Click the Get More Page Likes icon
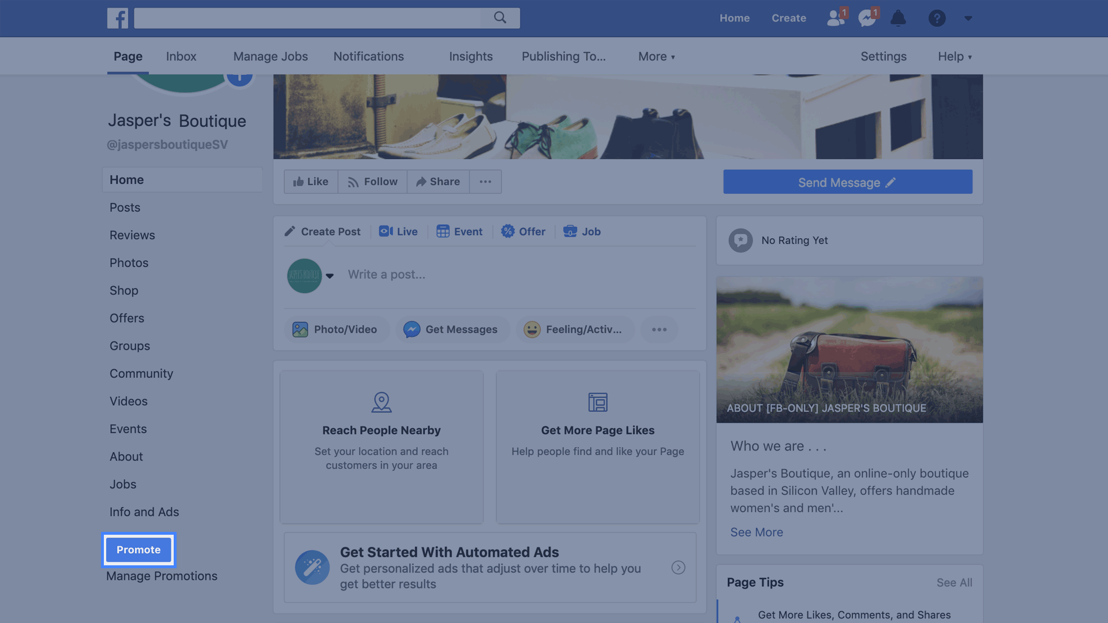Image resolution: width=1108 pixels, height=623 pixels. [598, 402]
